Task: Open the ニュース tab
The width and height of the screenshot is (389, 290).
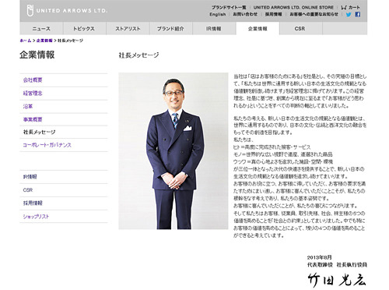Action: pyautogui.click(x=41, y=28)
